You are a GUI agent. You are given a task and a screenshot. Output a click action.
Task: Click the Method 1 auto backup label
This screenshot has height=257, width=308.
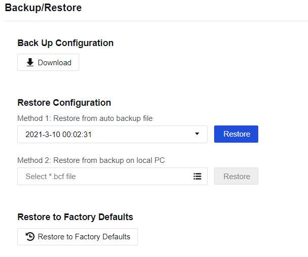[85, 118]
